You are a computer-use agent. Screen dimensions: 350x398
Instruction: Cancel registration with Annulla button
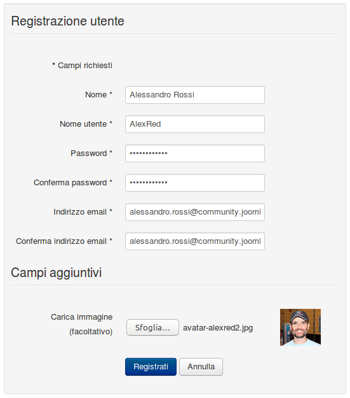(x=201, y=367)
